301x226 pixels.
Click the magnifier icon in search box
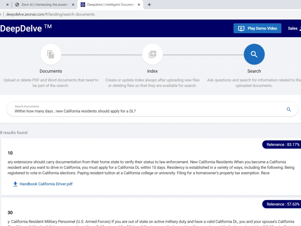click(x=289, y=109)
